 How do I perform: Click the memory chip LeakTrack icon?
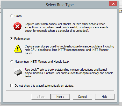(x=18, y=72)
